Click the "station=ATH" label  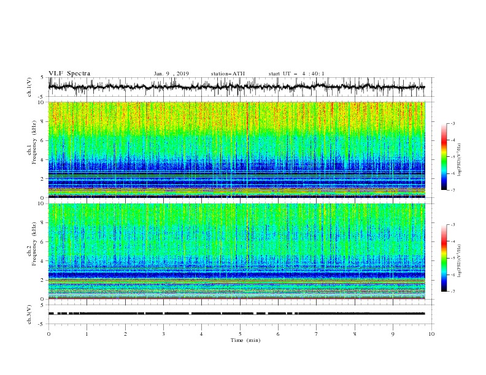[228, 74]
